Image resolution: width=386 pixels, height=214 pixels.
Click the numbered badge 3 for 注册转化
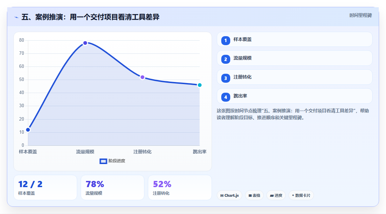pos(225,78)
